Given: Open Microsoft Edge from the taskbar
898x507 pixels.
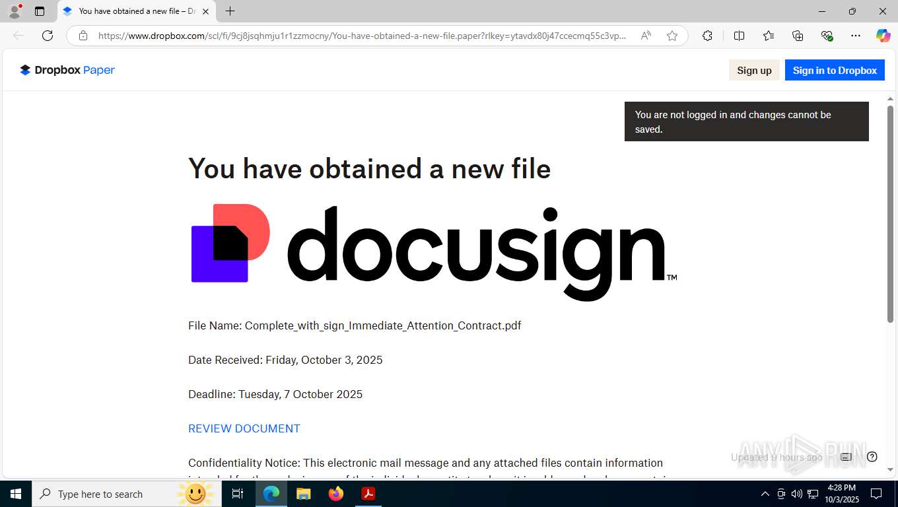Looking at the screenshot, I should (271, 494).
